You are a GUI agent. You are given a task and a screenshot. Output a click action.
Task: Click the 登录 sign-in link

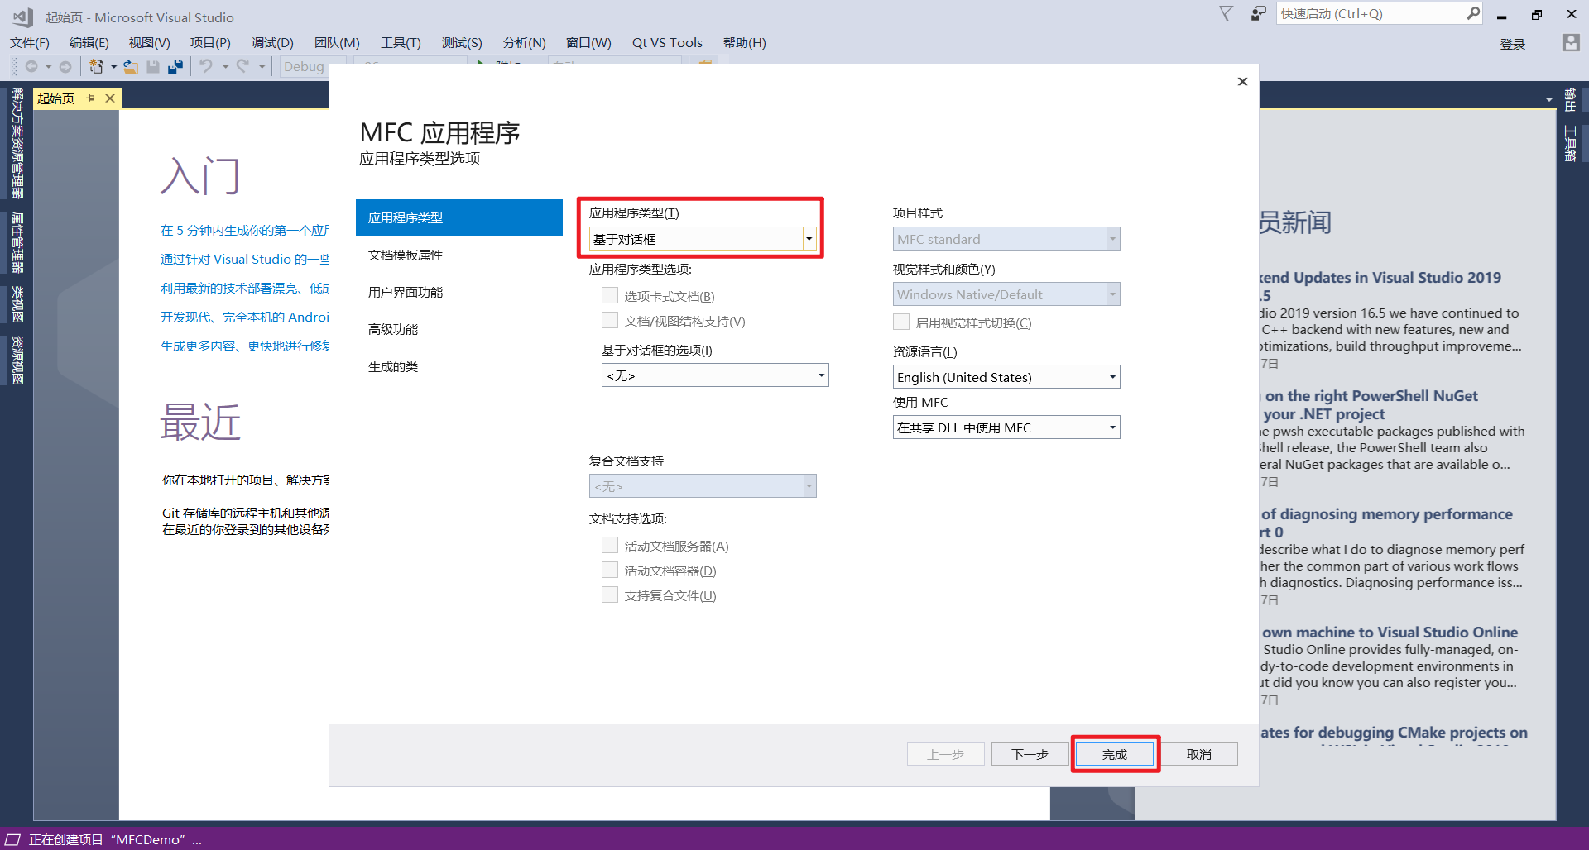1513,45
